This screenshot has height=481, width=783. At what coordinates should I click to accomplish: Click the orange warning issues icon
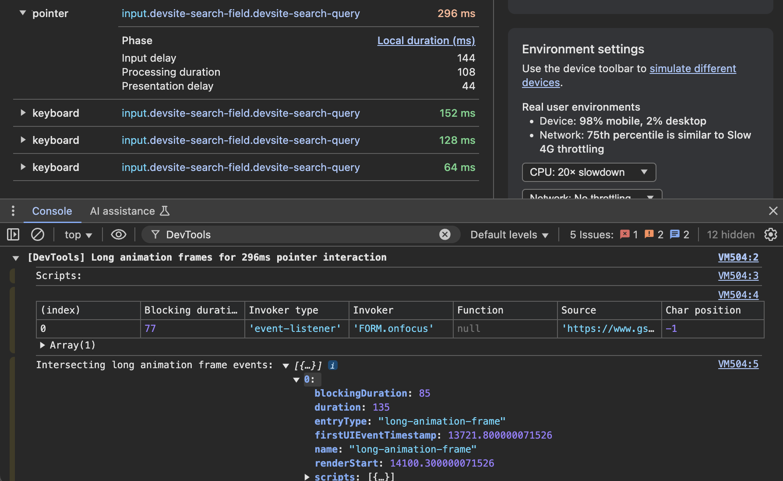click(649, 234)
